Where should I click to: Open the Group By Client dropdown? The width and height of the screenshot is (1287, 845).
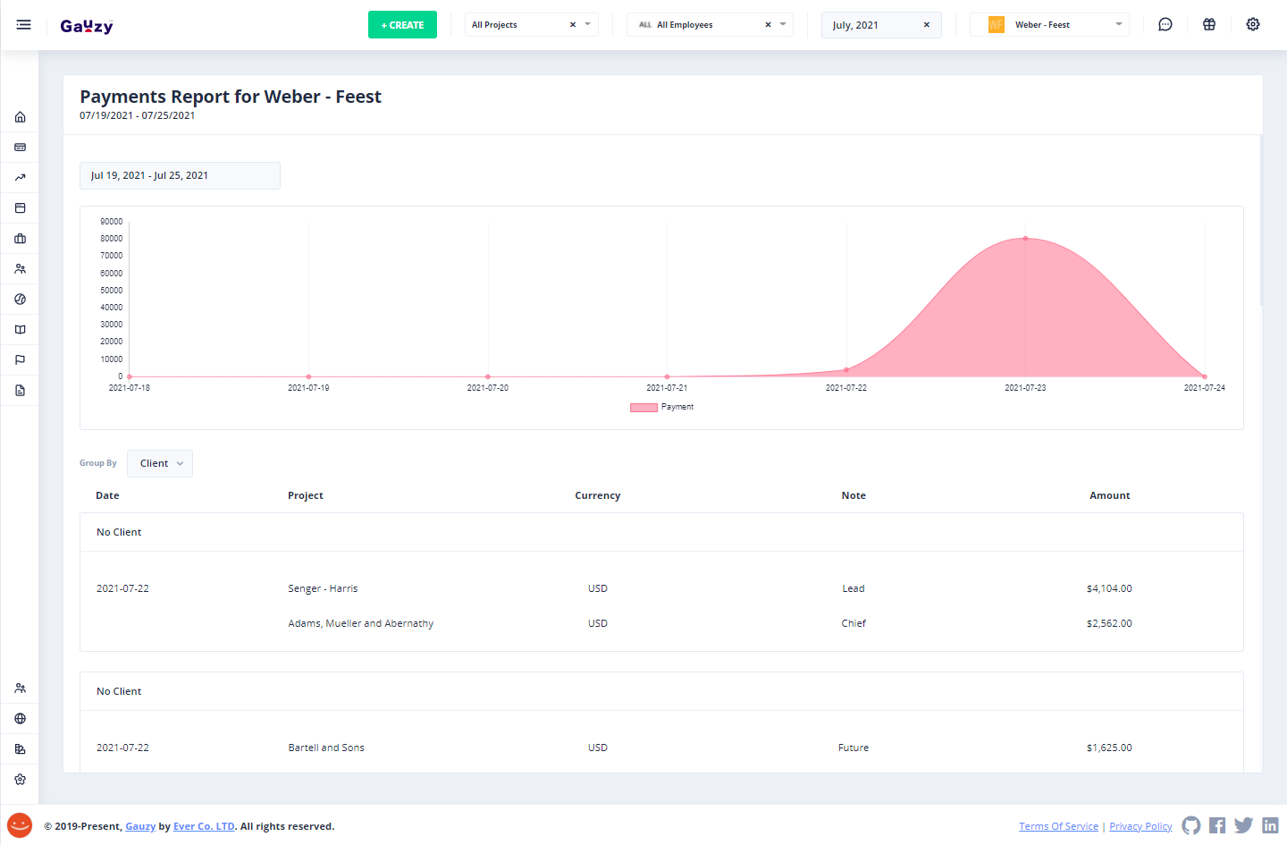click(x=160, y=463)
